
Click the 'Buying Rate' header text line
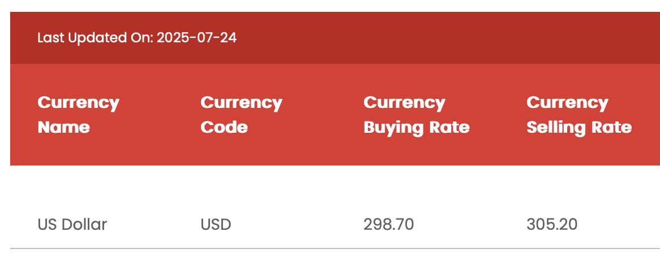click(416, 128)
